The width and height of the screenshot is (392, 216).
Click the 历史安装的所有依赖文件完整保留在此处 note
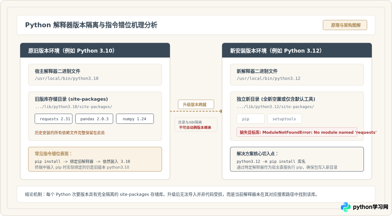point(70,132)
